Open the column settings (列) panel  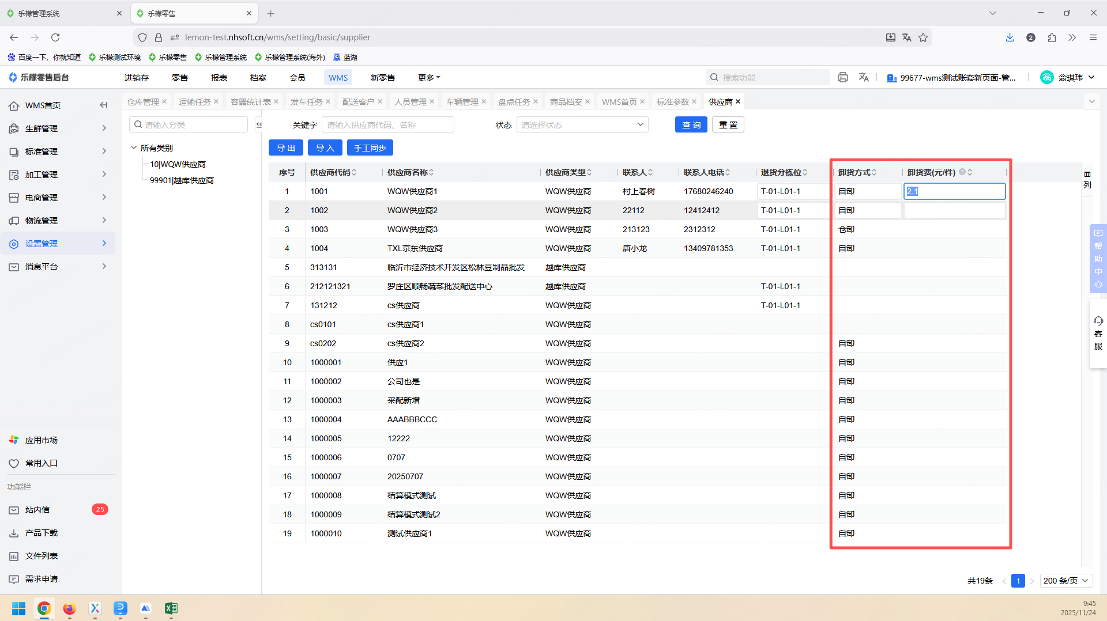[1087, 179]
